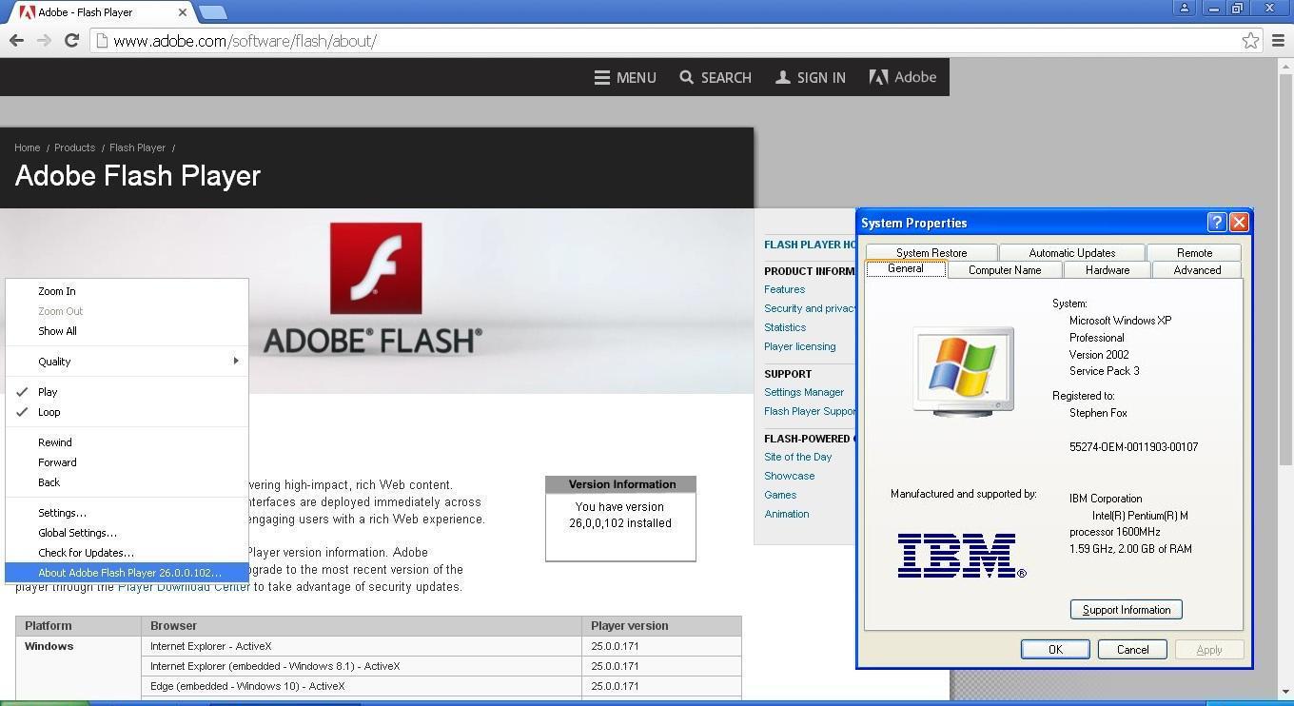Select the General tab
This screenshot has width=1294, height=706.
905,268
